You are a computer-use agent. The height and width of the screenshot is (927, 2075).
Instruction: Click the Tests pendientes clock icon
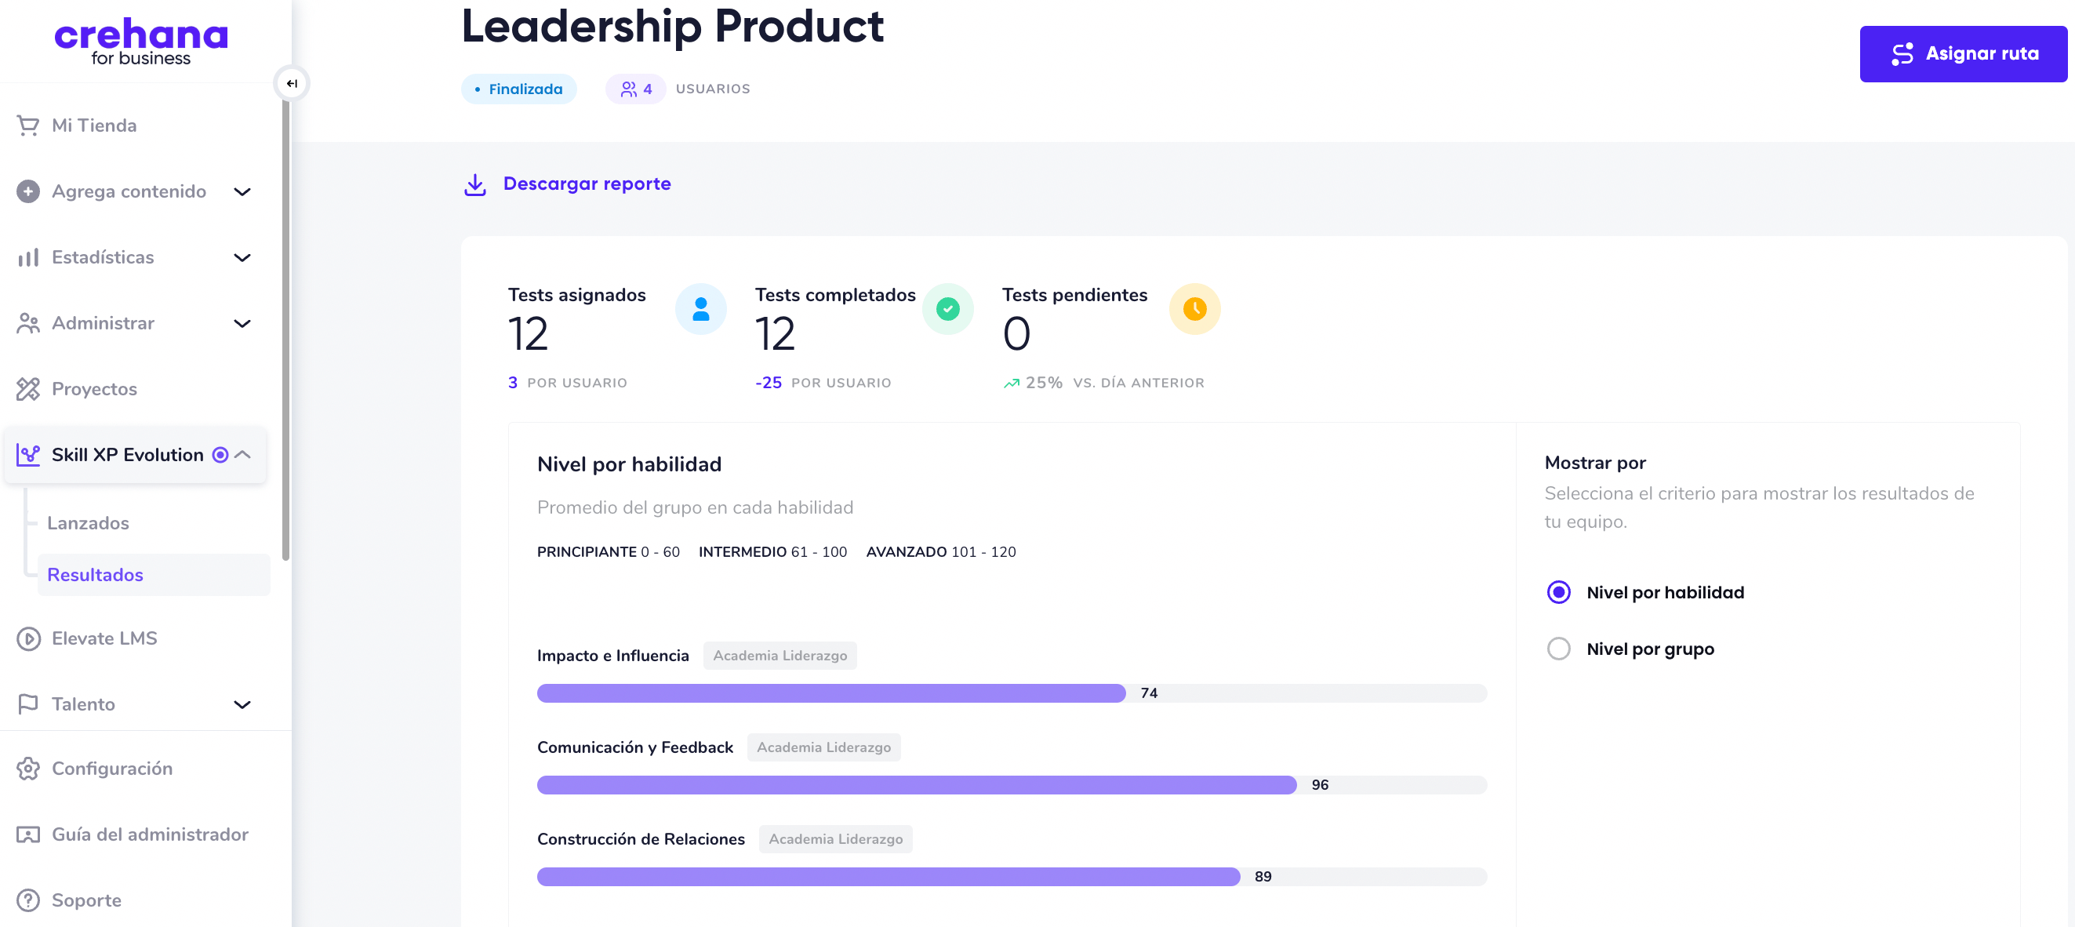point(1194,308)
